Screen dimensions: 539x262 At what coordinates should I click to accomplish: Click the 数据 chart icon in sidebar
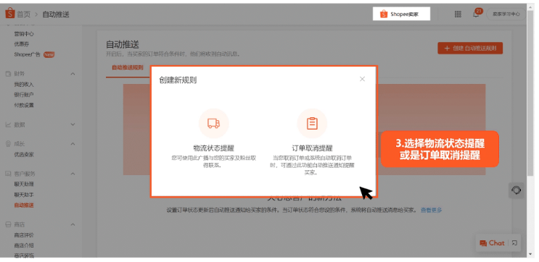click(8, 124)
